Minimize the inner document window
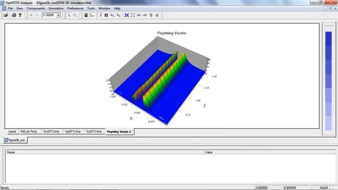Screen dimensions: 338x190 pyautogui.click(x=325, y=8)
